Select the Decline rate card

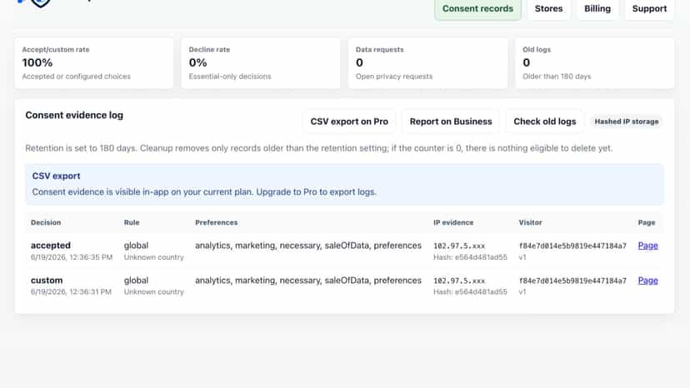pos(261,63)
